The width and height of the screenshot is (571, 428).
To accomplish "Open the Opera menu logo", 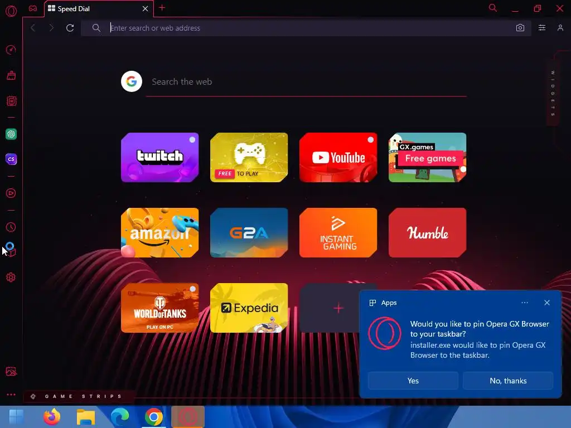I will 11,11.
